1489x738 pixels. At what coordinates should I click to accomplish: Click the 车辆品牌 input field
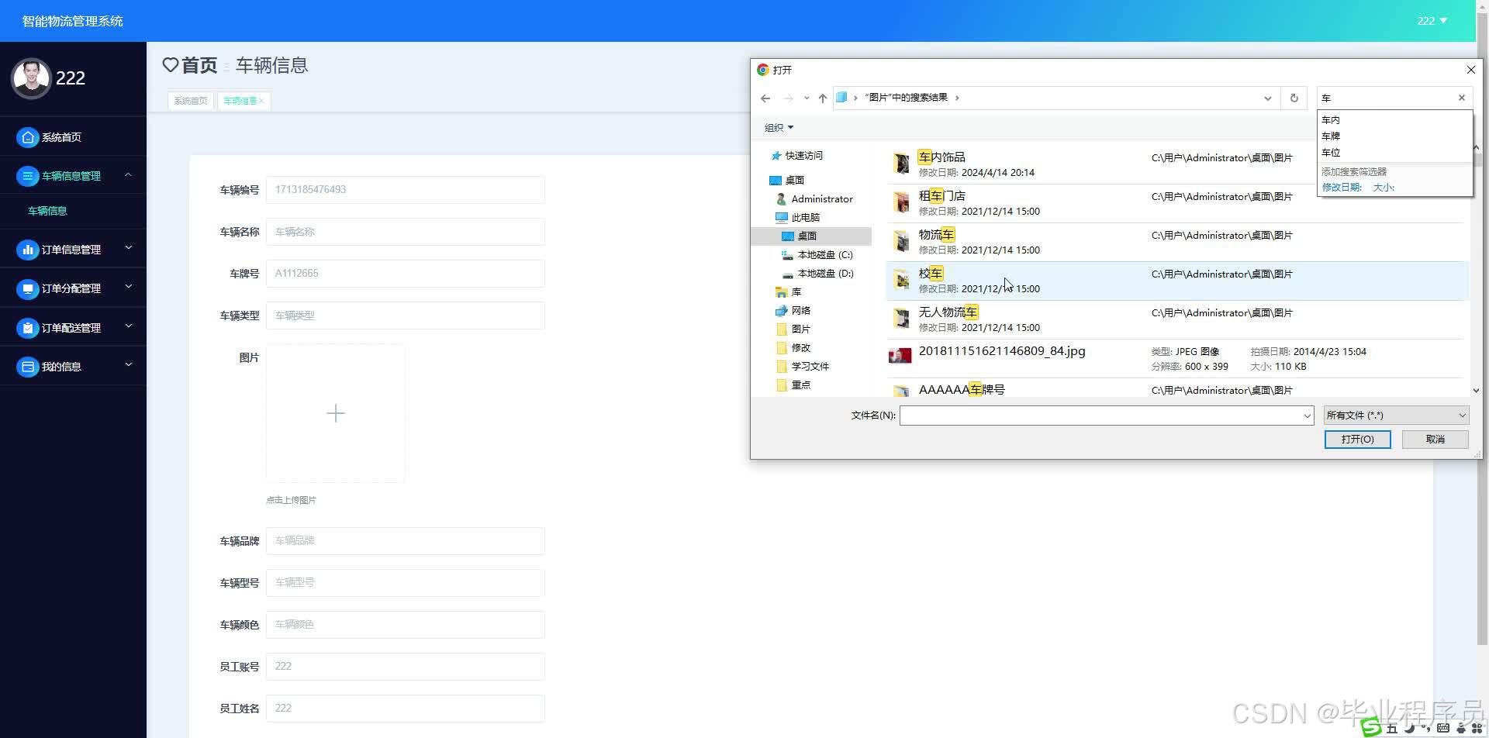pos(406,541)
